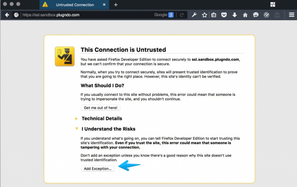Viewport: 297px width, 187px height.
Task: Click the Add Exception… button
Action: click(98, 168)
